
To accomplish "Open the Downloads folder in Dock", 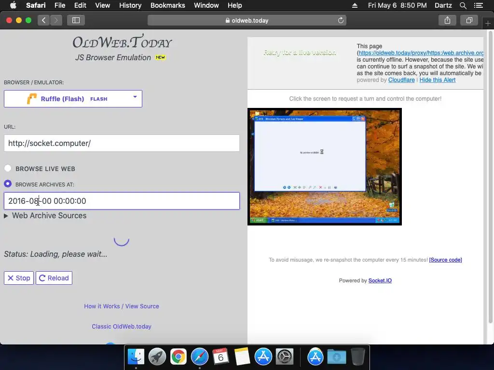I will click(336, 357).
